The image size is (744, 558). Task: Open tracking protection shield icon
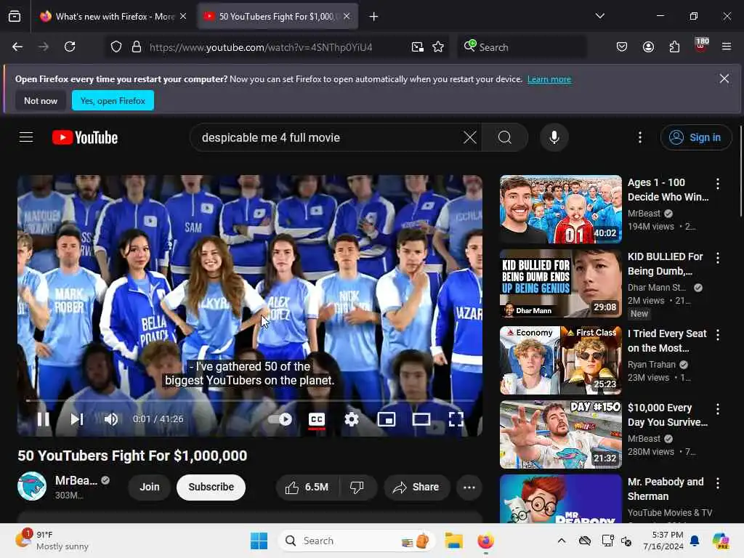click(x=116, y=47)
